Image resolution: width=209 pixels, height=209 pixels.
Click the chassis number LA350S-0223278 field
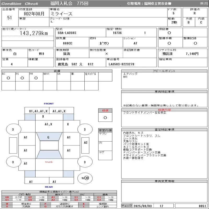coord(121,64)
